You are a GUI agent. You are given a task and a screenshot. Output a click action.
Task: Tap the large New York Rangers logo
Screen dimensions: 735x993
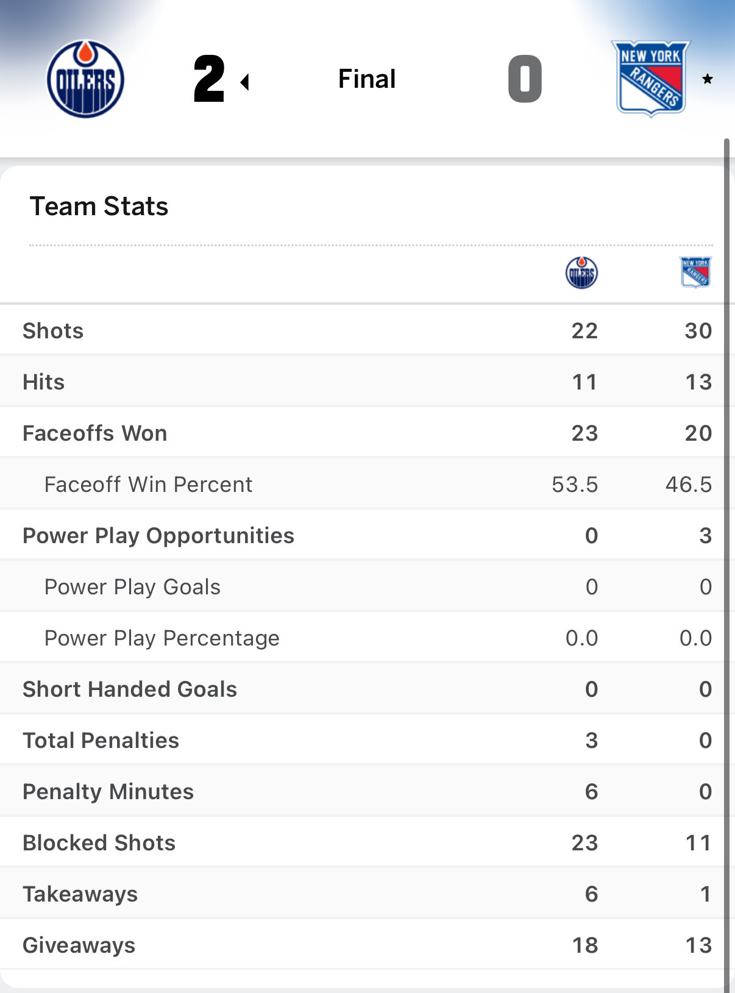650,79
